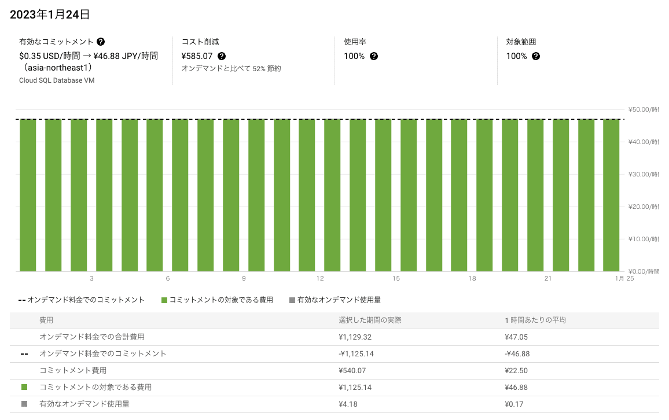Click the last green bar near 1月 25

pyautogui.click(x=611, y=196)
